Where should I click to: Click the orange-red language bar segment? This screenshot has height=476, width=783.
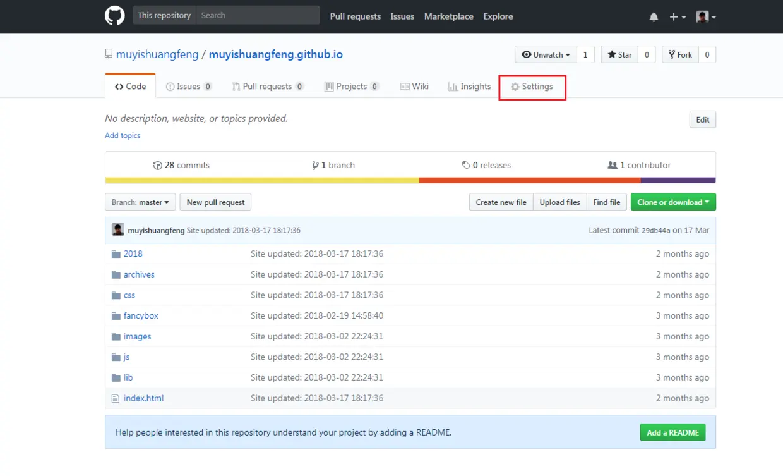pos(530,180)
